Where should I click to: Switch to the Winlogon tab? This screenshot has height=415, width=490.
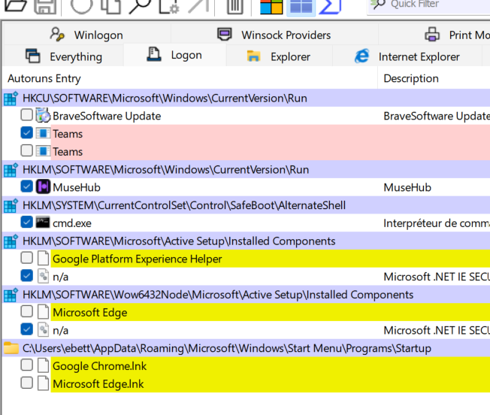(x=86, y=35)
